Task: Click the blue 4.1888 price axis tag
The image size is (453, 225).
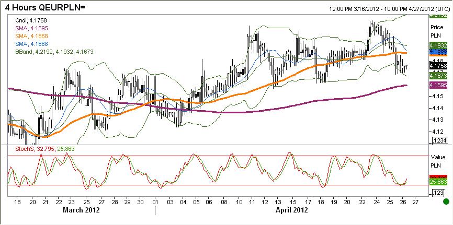Action: click(438, 52)
